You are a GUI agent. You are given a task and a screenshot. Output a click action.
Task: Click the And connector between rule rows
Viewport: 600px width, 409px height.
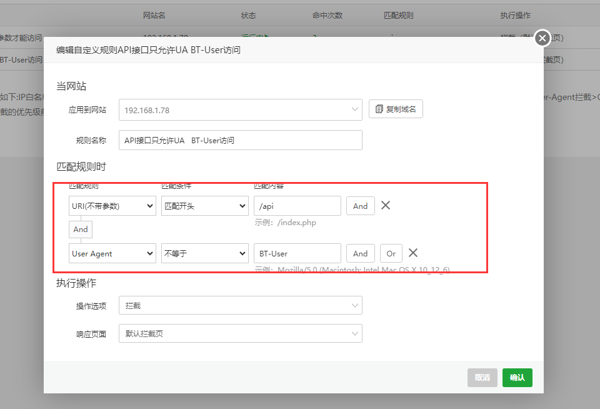(81, 230)
